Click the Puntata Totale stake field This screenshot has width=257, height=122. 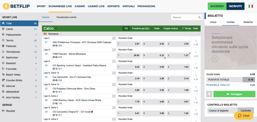(249, 80)
